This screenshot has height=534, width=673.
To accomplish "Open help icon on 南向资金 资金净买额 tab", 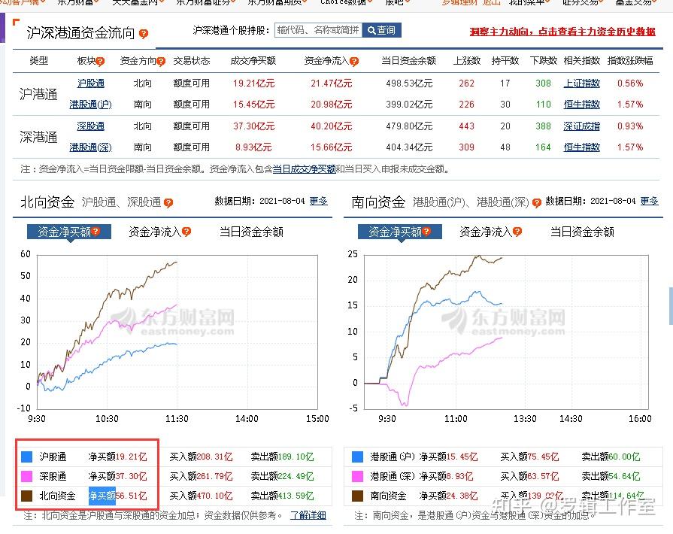I will (426, 232).
